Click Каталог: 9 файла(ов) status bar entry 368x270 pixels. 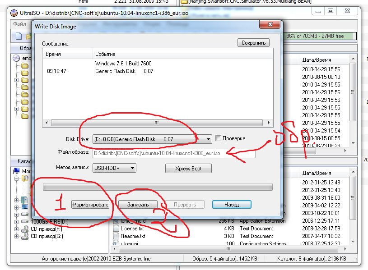tap(312, 259)
